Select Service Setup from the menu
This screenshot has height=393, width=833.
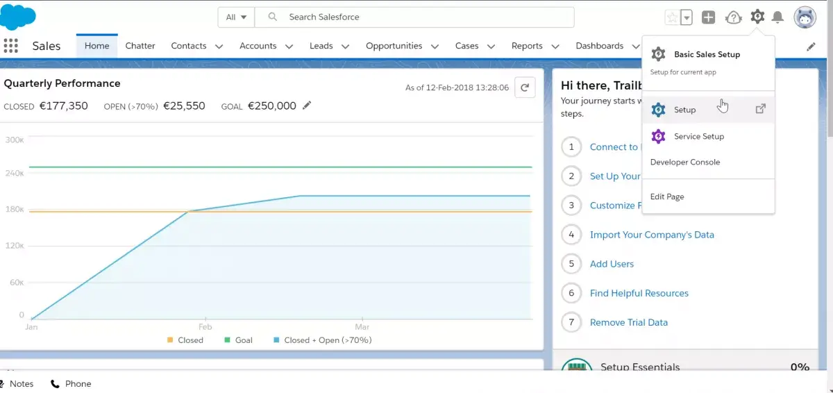pyautogui.click(x=708, y=136)
